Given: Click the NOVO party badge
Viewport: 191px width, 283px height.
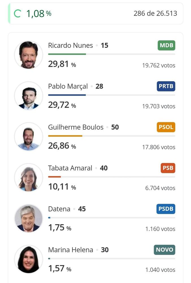Looking at the screenshot, I should 164,250.
